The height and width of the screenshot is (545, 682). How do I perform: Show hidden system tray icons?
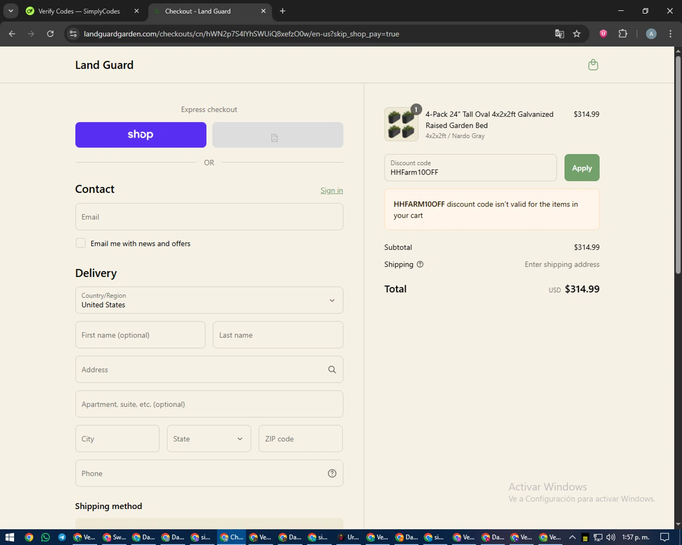(572, 537)
